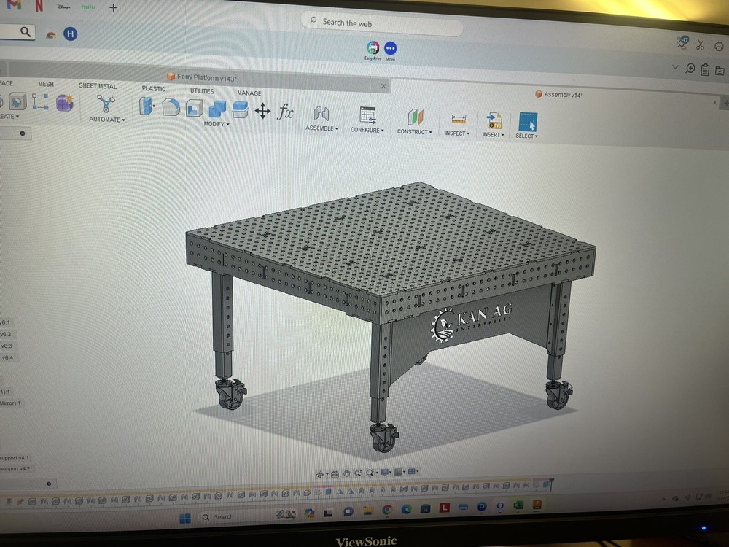Image resolution: width=729 pixels, height=547 pixels.
Task: Open the Display Settings dropdown
Action: click(x=385, y=472)
